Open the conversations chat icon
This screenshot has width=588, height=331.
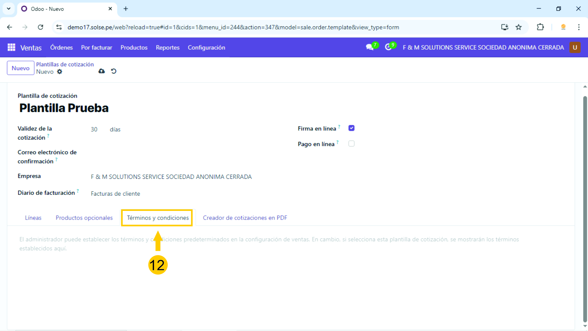click(369, 47)
